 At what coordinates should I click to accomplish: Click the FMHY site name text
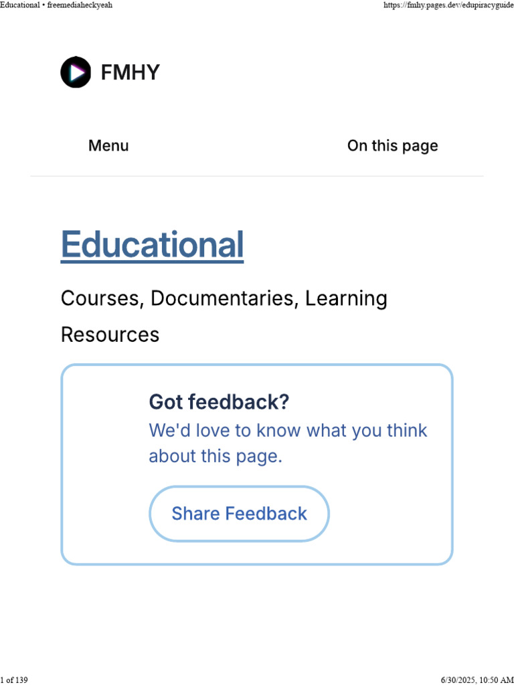tap(130, 72)
